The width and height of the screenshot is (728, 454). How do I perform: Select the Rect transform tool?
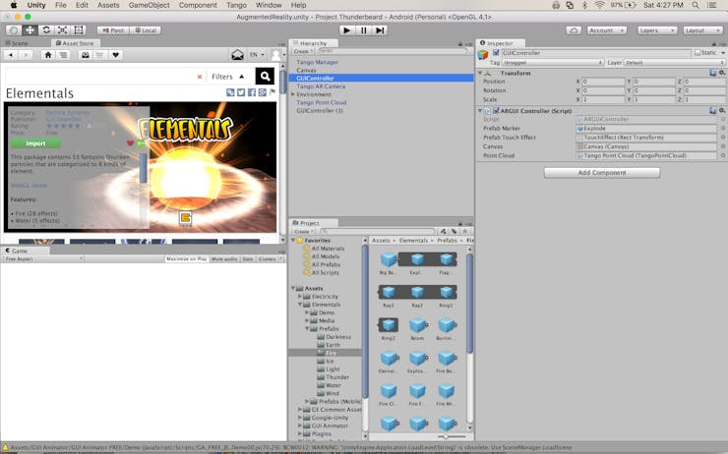pos(79,30)
